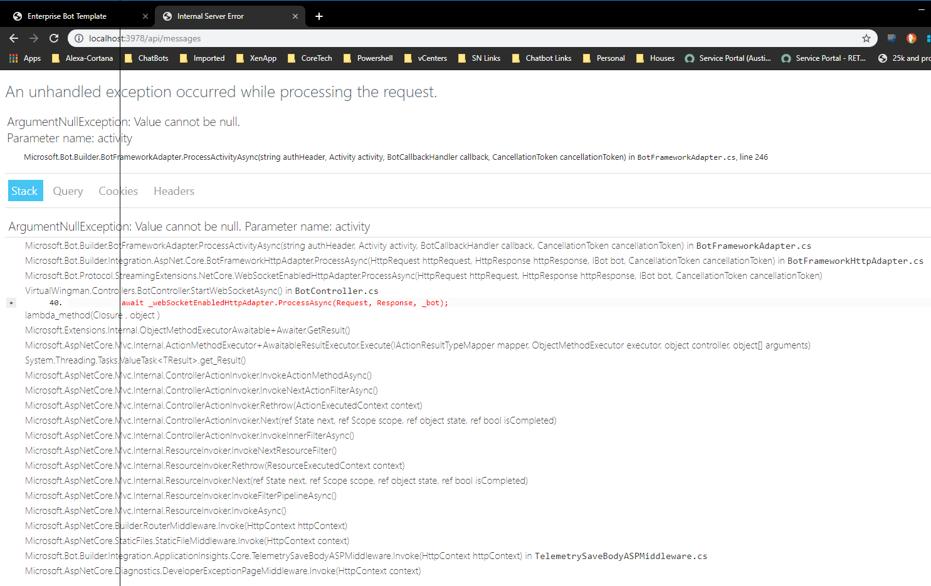Click the browser profile avatar
The image size is (931, 586).
(927, 38)
